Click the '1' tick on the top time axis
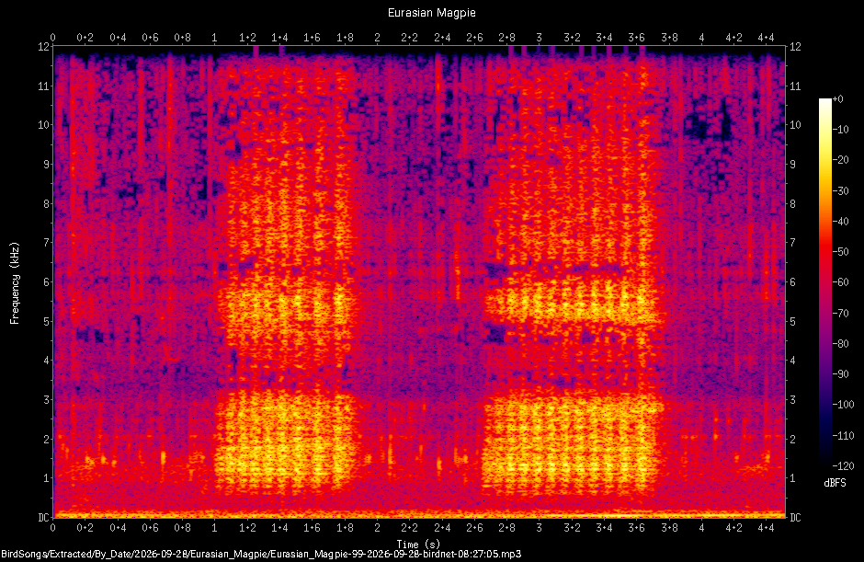This screenshot has height=562, width=864. pos(214,38)
